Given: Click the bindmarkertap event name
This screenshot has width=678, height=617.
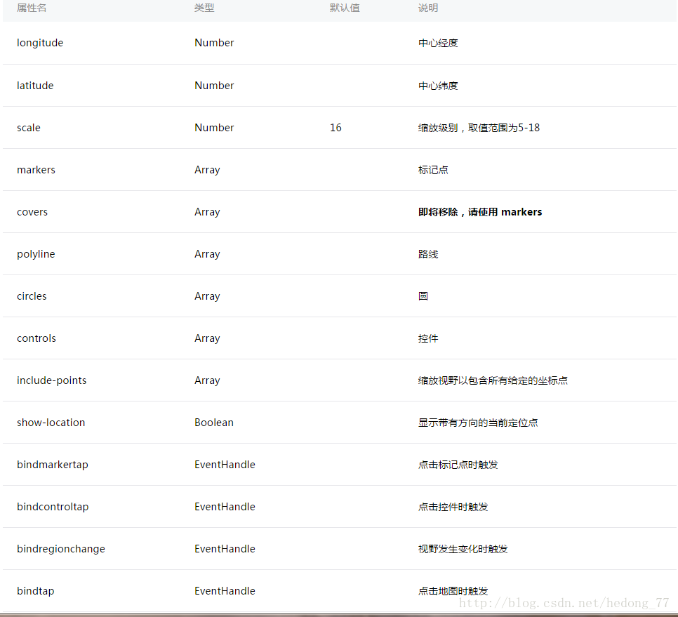Looking at the screenshot, I should click(52, 464).
